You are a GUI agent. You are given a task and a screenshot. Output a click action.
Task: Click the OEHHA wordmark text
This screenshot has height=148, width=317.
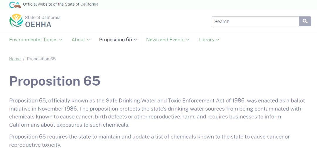pos(38,25)
